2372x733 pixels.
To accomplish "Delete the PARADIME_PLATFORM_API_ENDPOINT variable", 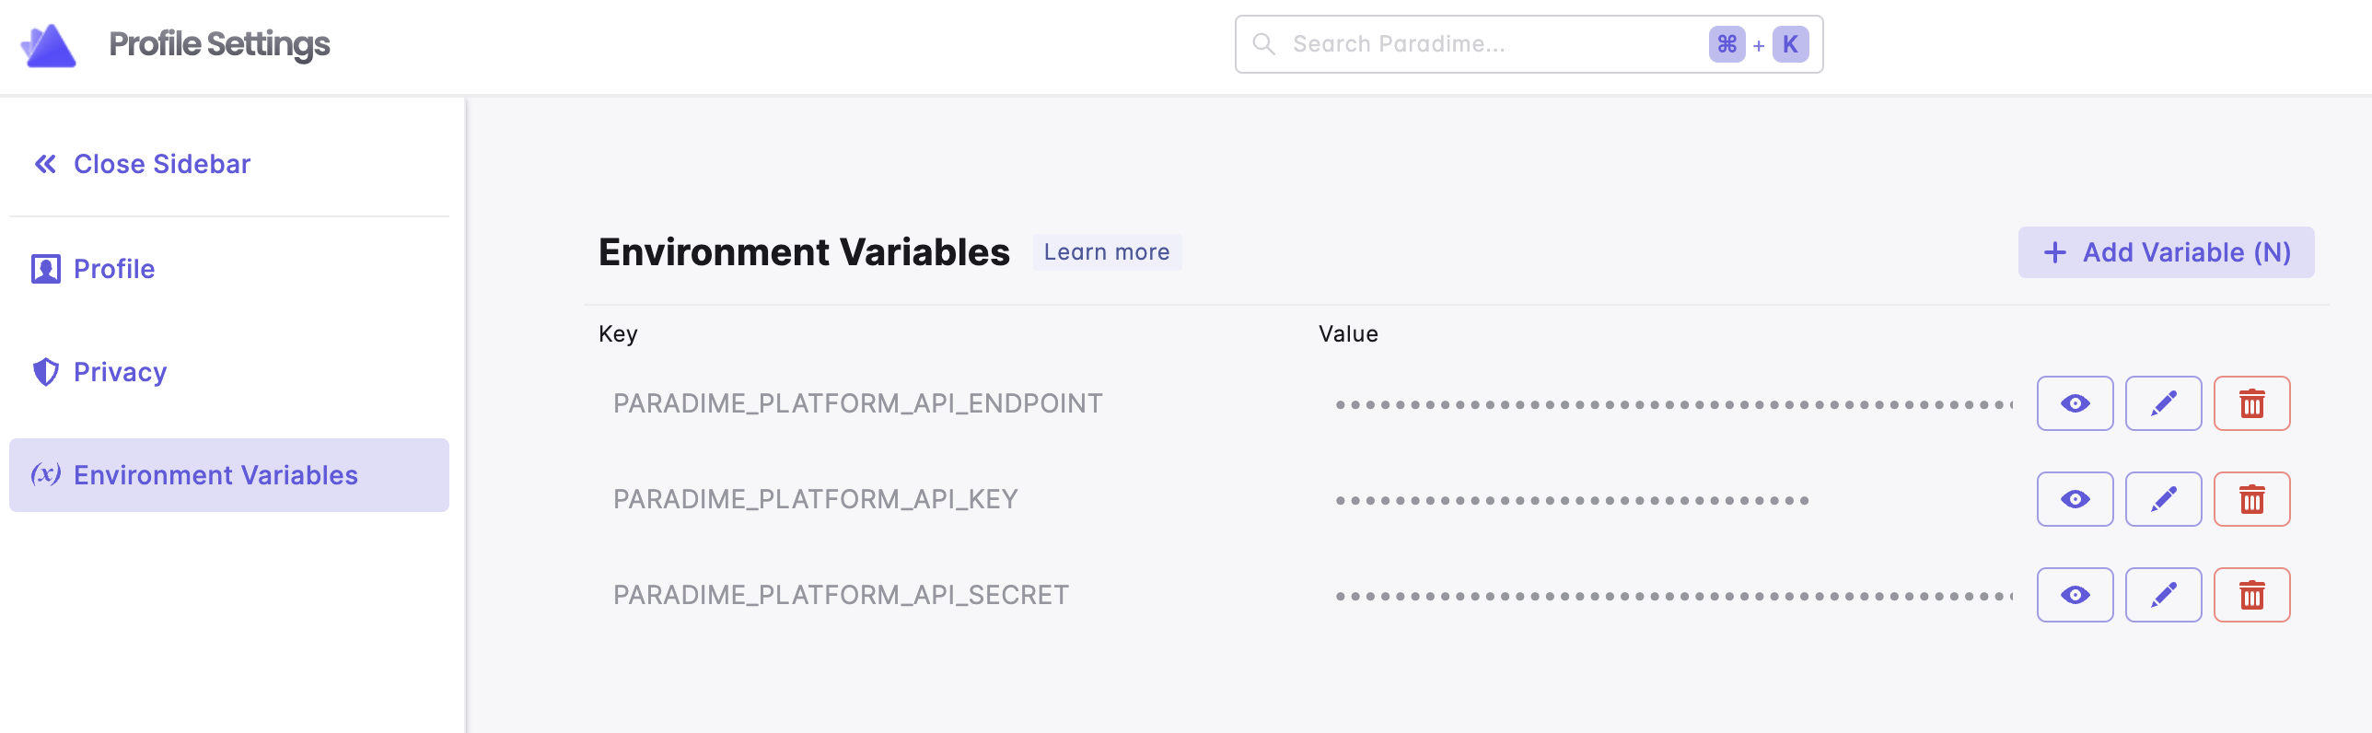I will pos(2251,403).
